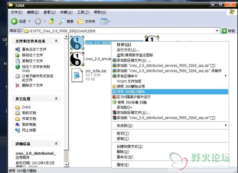Screen dimensions: 238x173
Task: Open the Tools (工具) menu
Action: (x=83, y=12)
